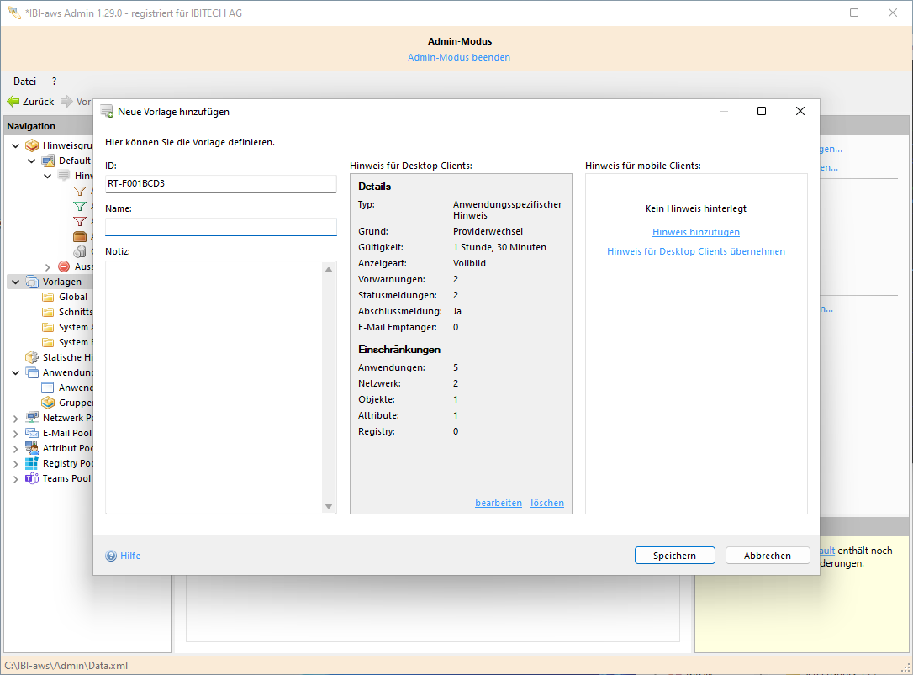
Task: Click the Netzwerk Pool icon
Action: tap(32, 418)
